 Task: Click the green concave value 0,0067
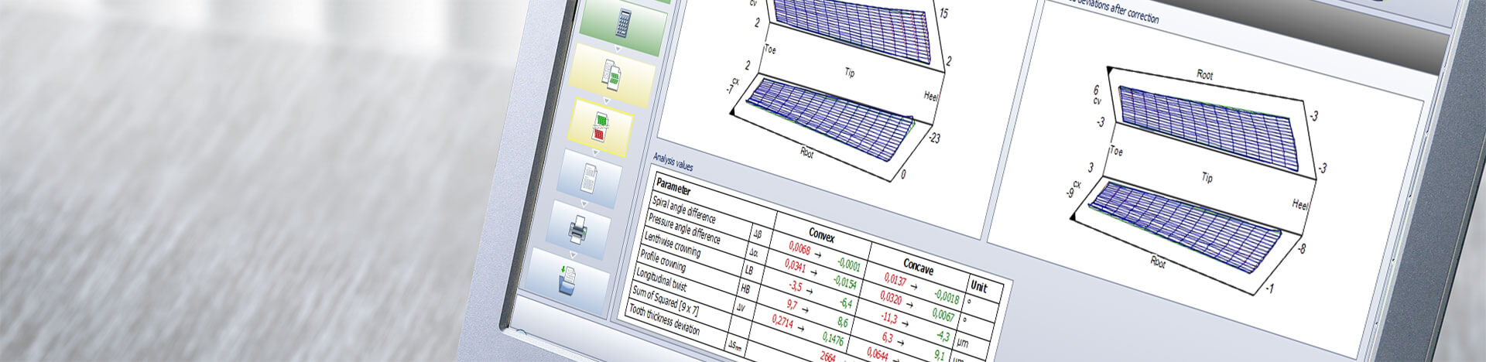(943, 315)
